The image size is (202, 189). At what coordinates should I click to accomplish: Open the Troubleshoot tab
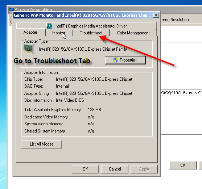[x=91, y=33]
